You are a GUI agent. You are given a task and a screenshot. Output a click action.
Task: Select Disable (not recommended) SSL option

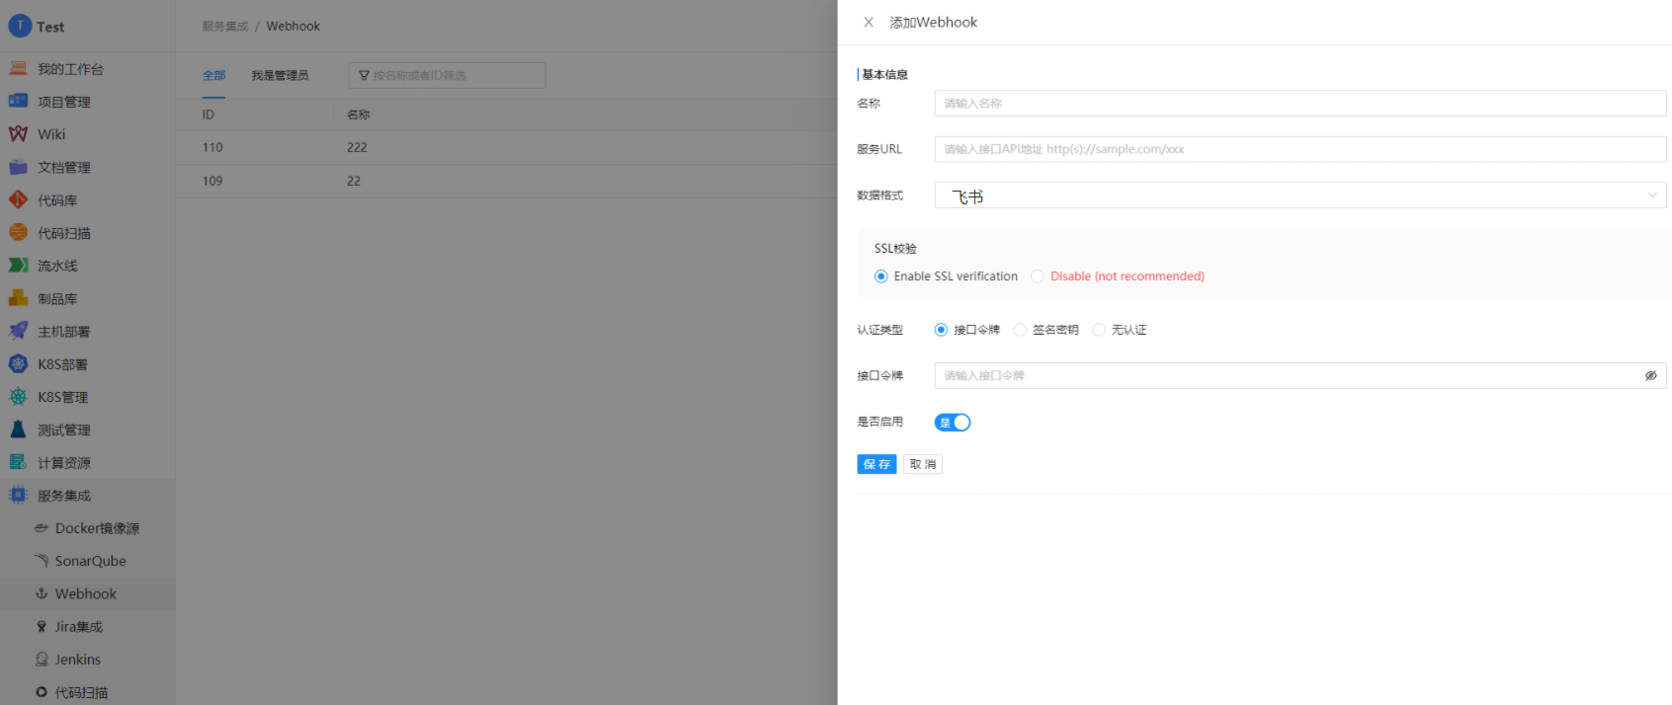pyautogui.click(x=1038, y=276)
